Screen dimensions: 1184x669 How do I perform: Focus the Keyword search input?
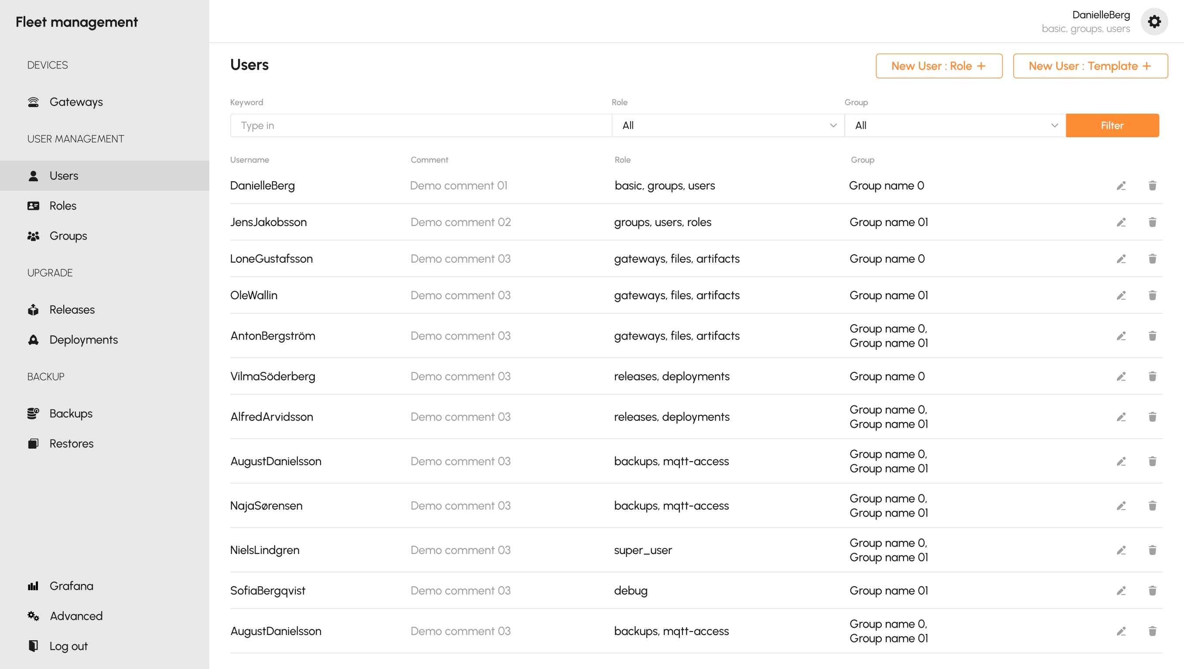coord(421,125)
